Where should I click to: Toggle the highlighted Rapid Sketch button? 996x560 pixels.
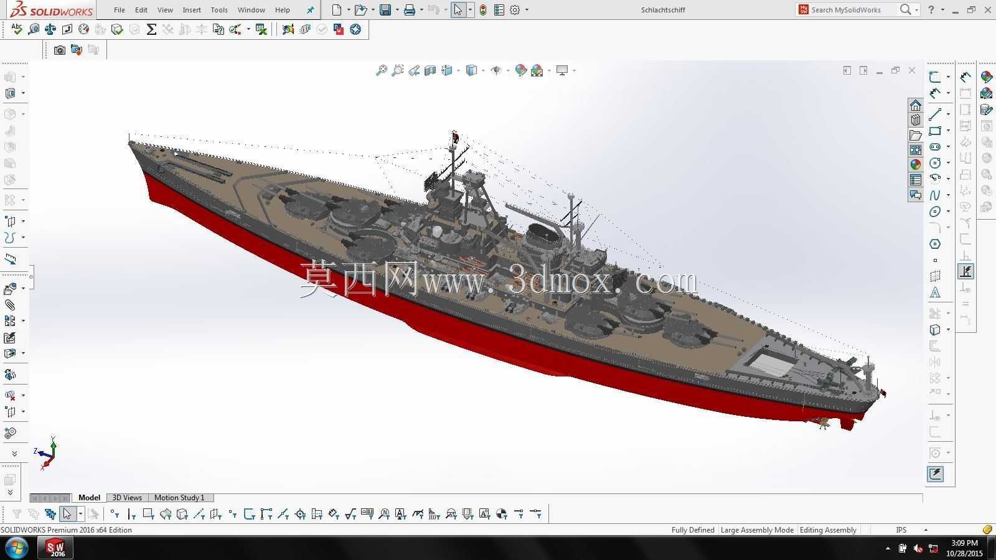coord(935,474)
